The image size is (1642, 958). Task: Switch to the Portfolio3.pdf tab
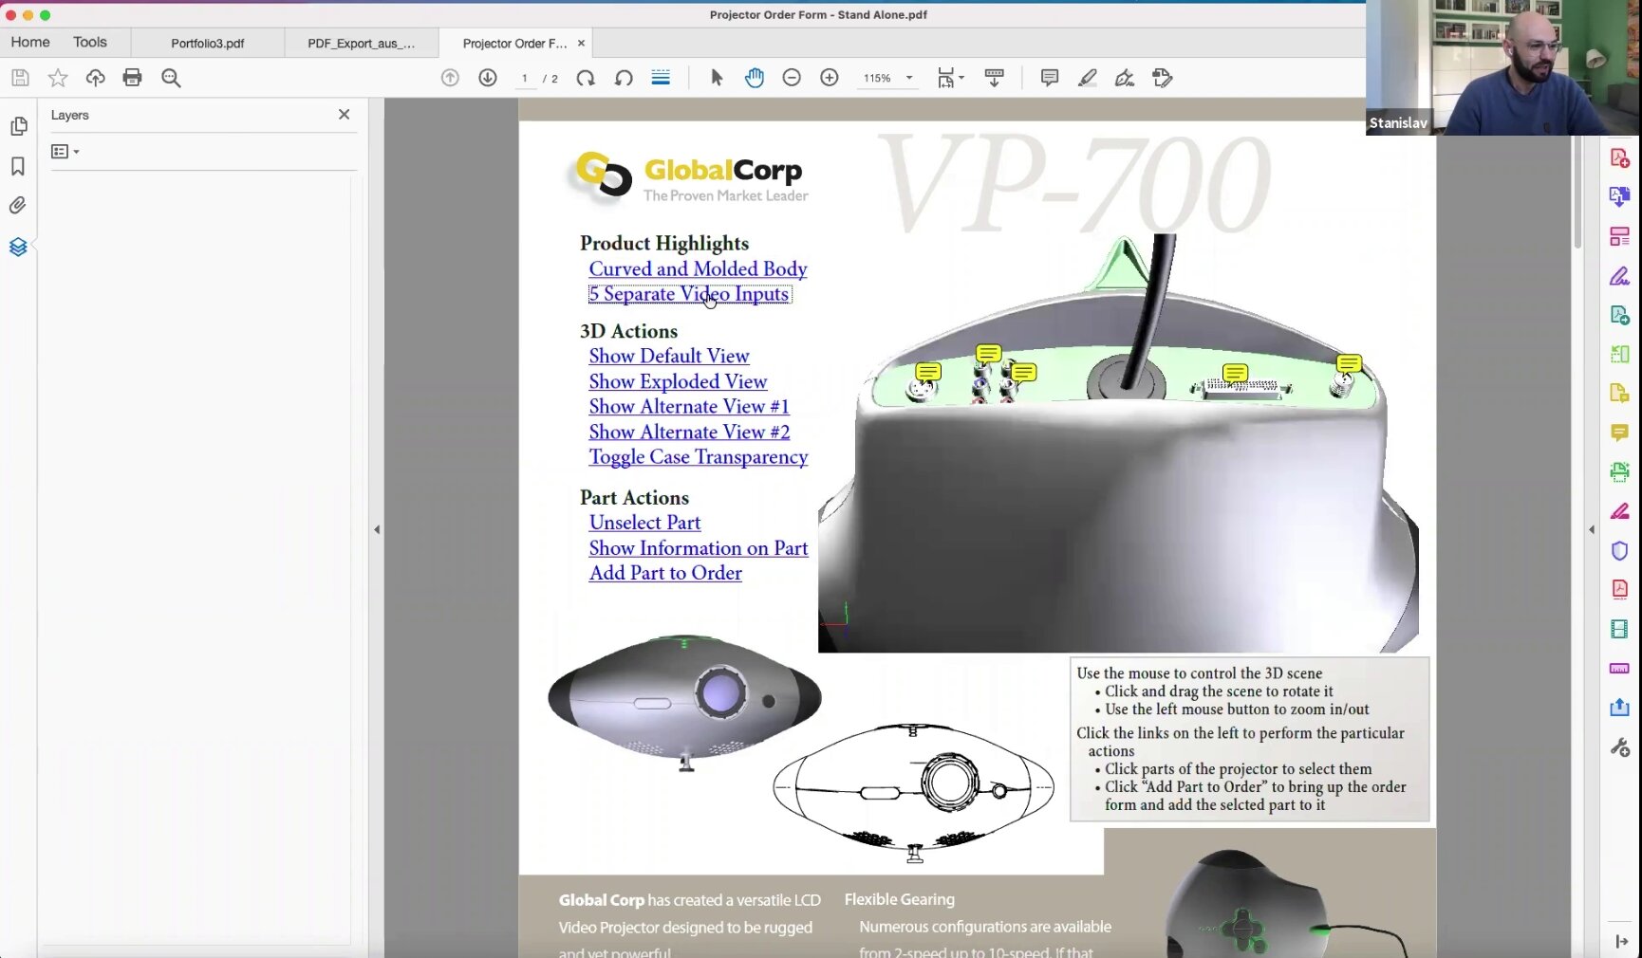coord(208,43)
